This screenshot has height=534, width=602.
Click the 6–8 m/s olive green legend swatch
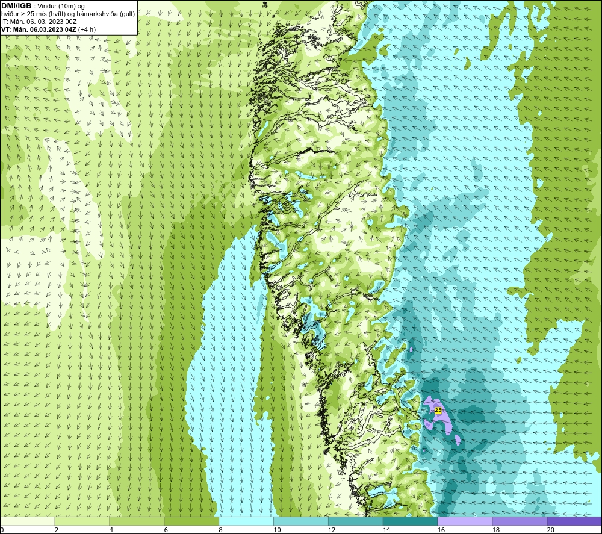(191, 521)
